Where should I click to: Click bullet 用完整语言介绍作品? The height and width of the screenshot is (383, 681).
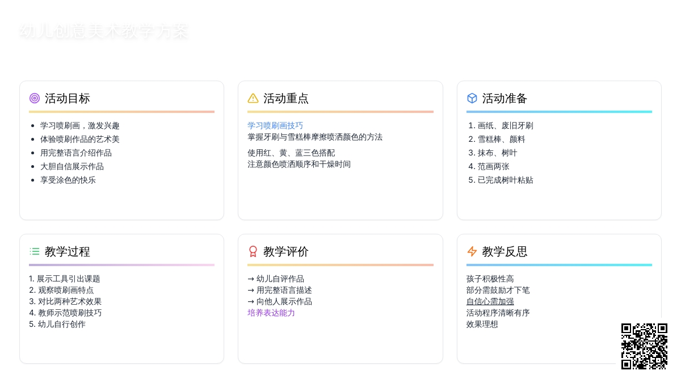tap(76, 153)
